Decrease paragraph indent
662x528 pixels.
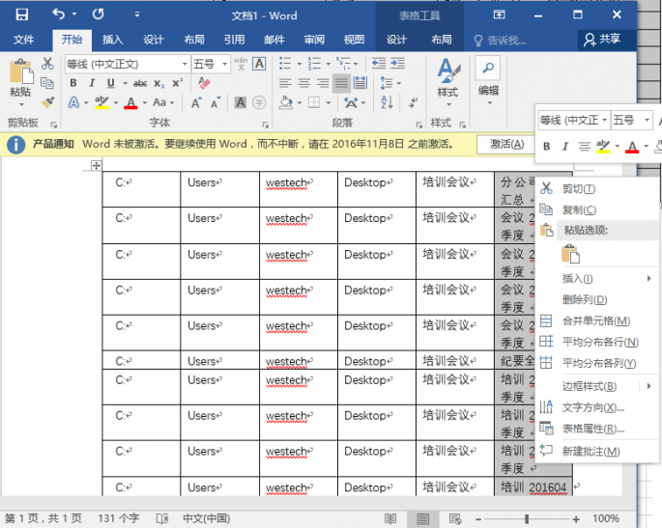pos(378,64)
